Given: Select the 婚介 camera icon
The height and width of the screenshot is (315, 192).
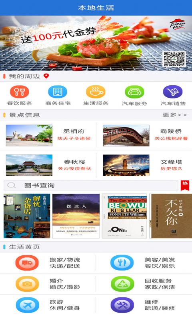Looking at the screenshot, I should 27,284.
